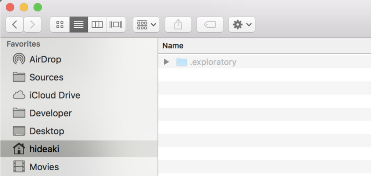Image resolution: width=373 pixels, height=176 pixels.
Task: Click the Share toolbar button
Action: pos(178,25)
